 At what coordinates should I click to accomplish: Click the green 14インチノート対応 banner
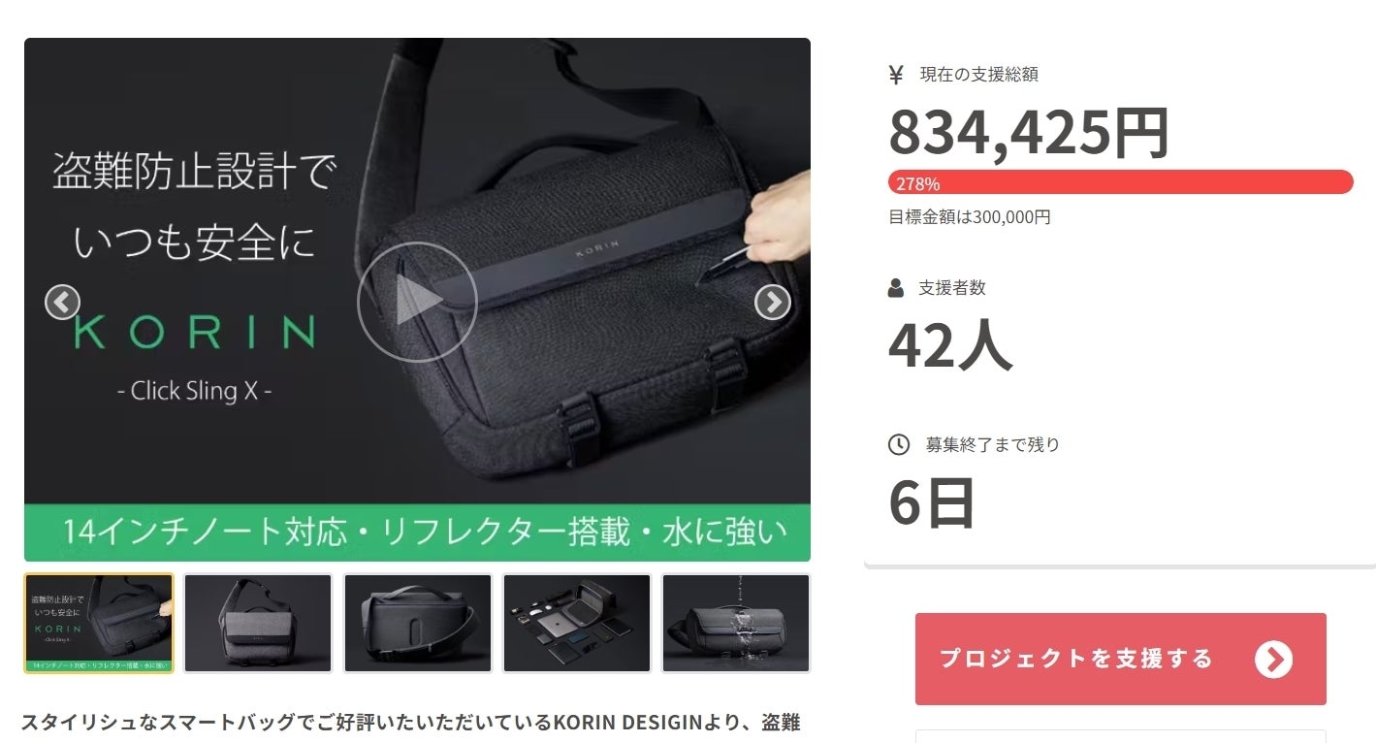point(417,532)
